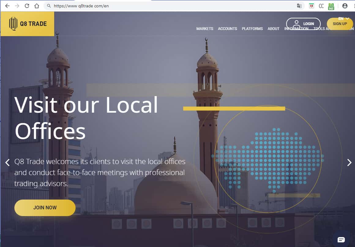Click the browser forward arrow

click(x=17, y=6)
